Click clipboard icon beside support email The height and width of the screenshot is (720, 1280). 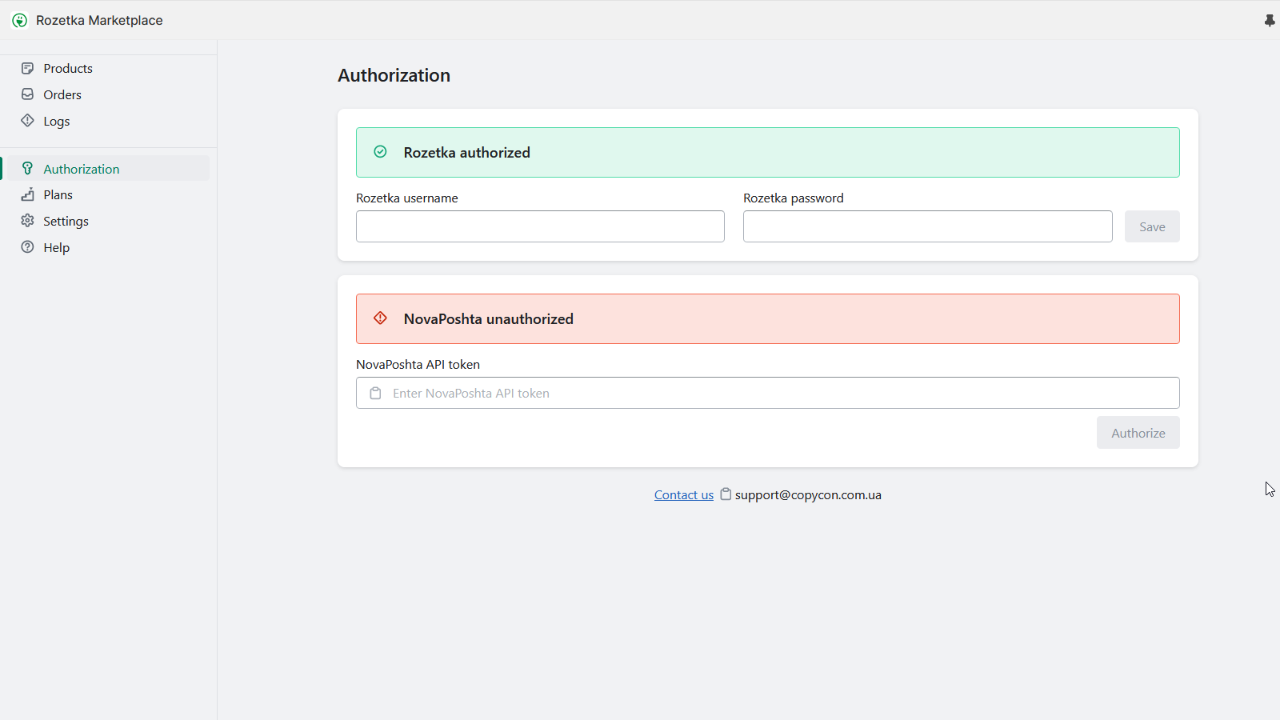click(726, 494)
